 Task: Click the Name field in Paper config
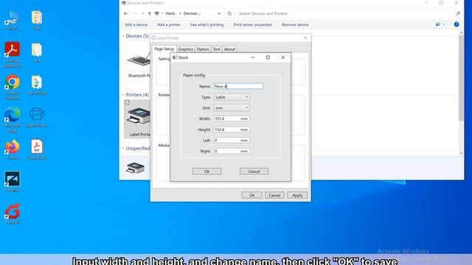tap(238, 86)
